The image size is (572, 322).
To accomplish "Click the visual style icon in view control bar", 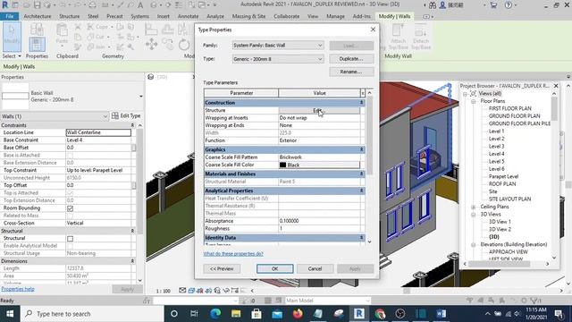I will 191,291.
